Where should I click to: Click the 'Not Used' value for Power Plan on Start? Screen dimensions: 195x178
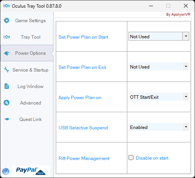pyautogui.click(x=156, y=36)
